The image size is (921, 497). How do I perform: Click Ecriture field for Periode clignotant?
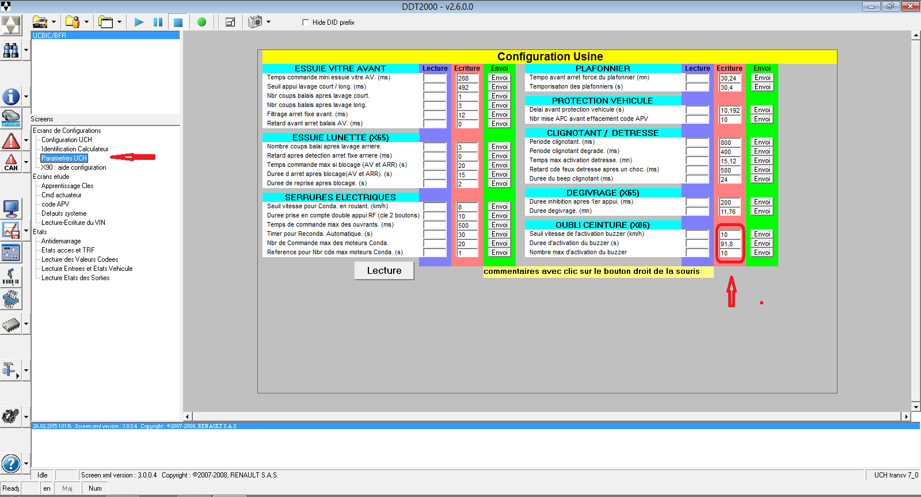click(x=729, y=143)
